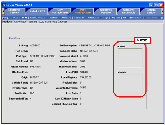Click Prominent Make value NISSAN-DATSUN

(x=89, y=51)
